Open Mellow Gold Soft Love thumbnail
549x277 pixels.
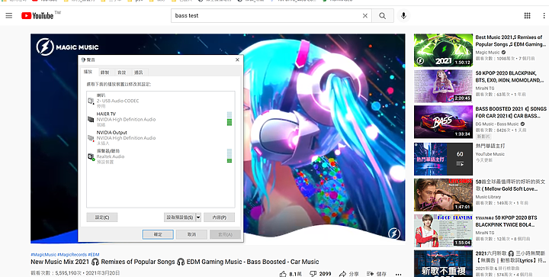(x=443, y=195)
